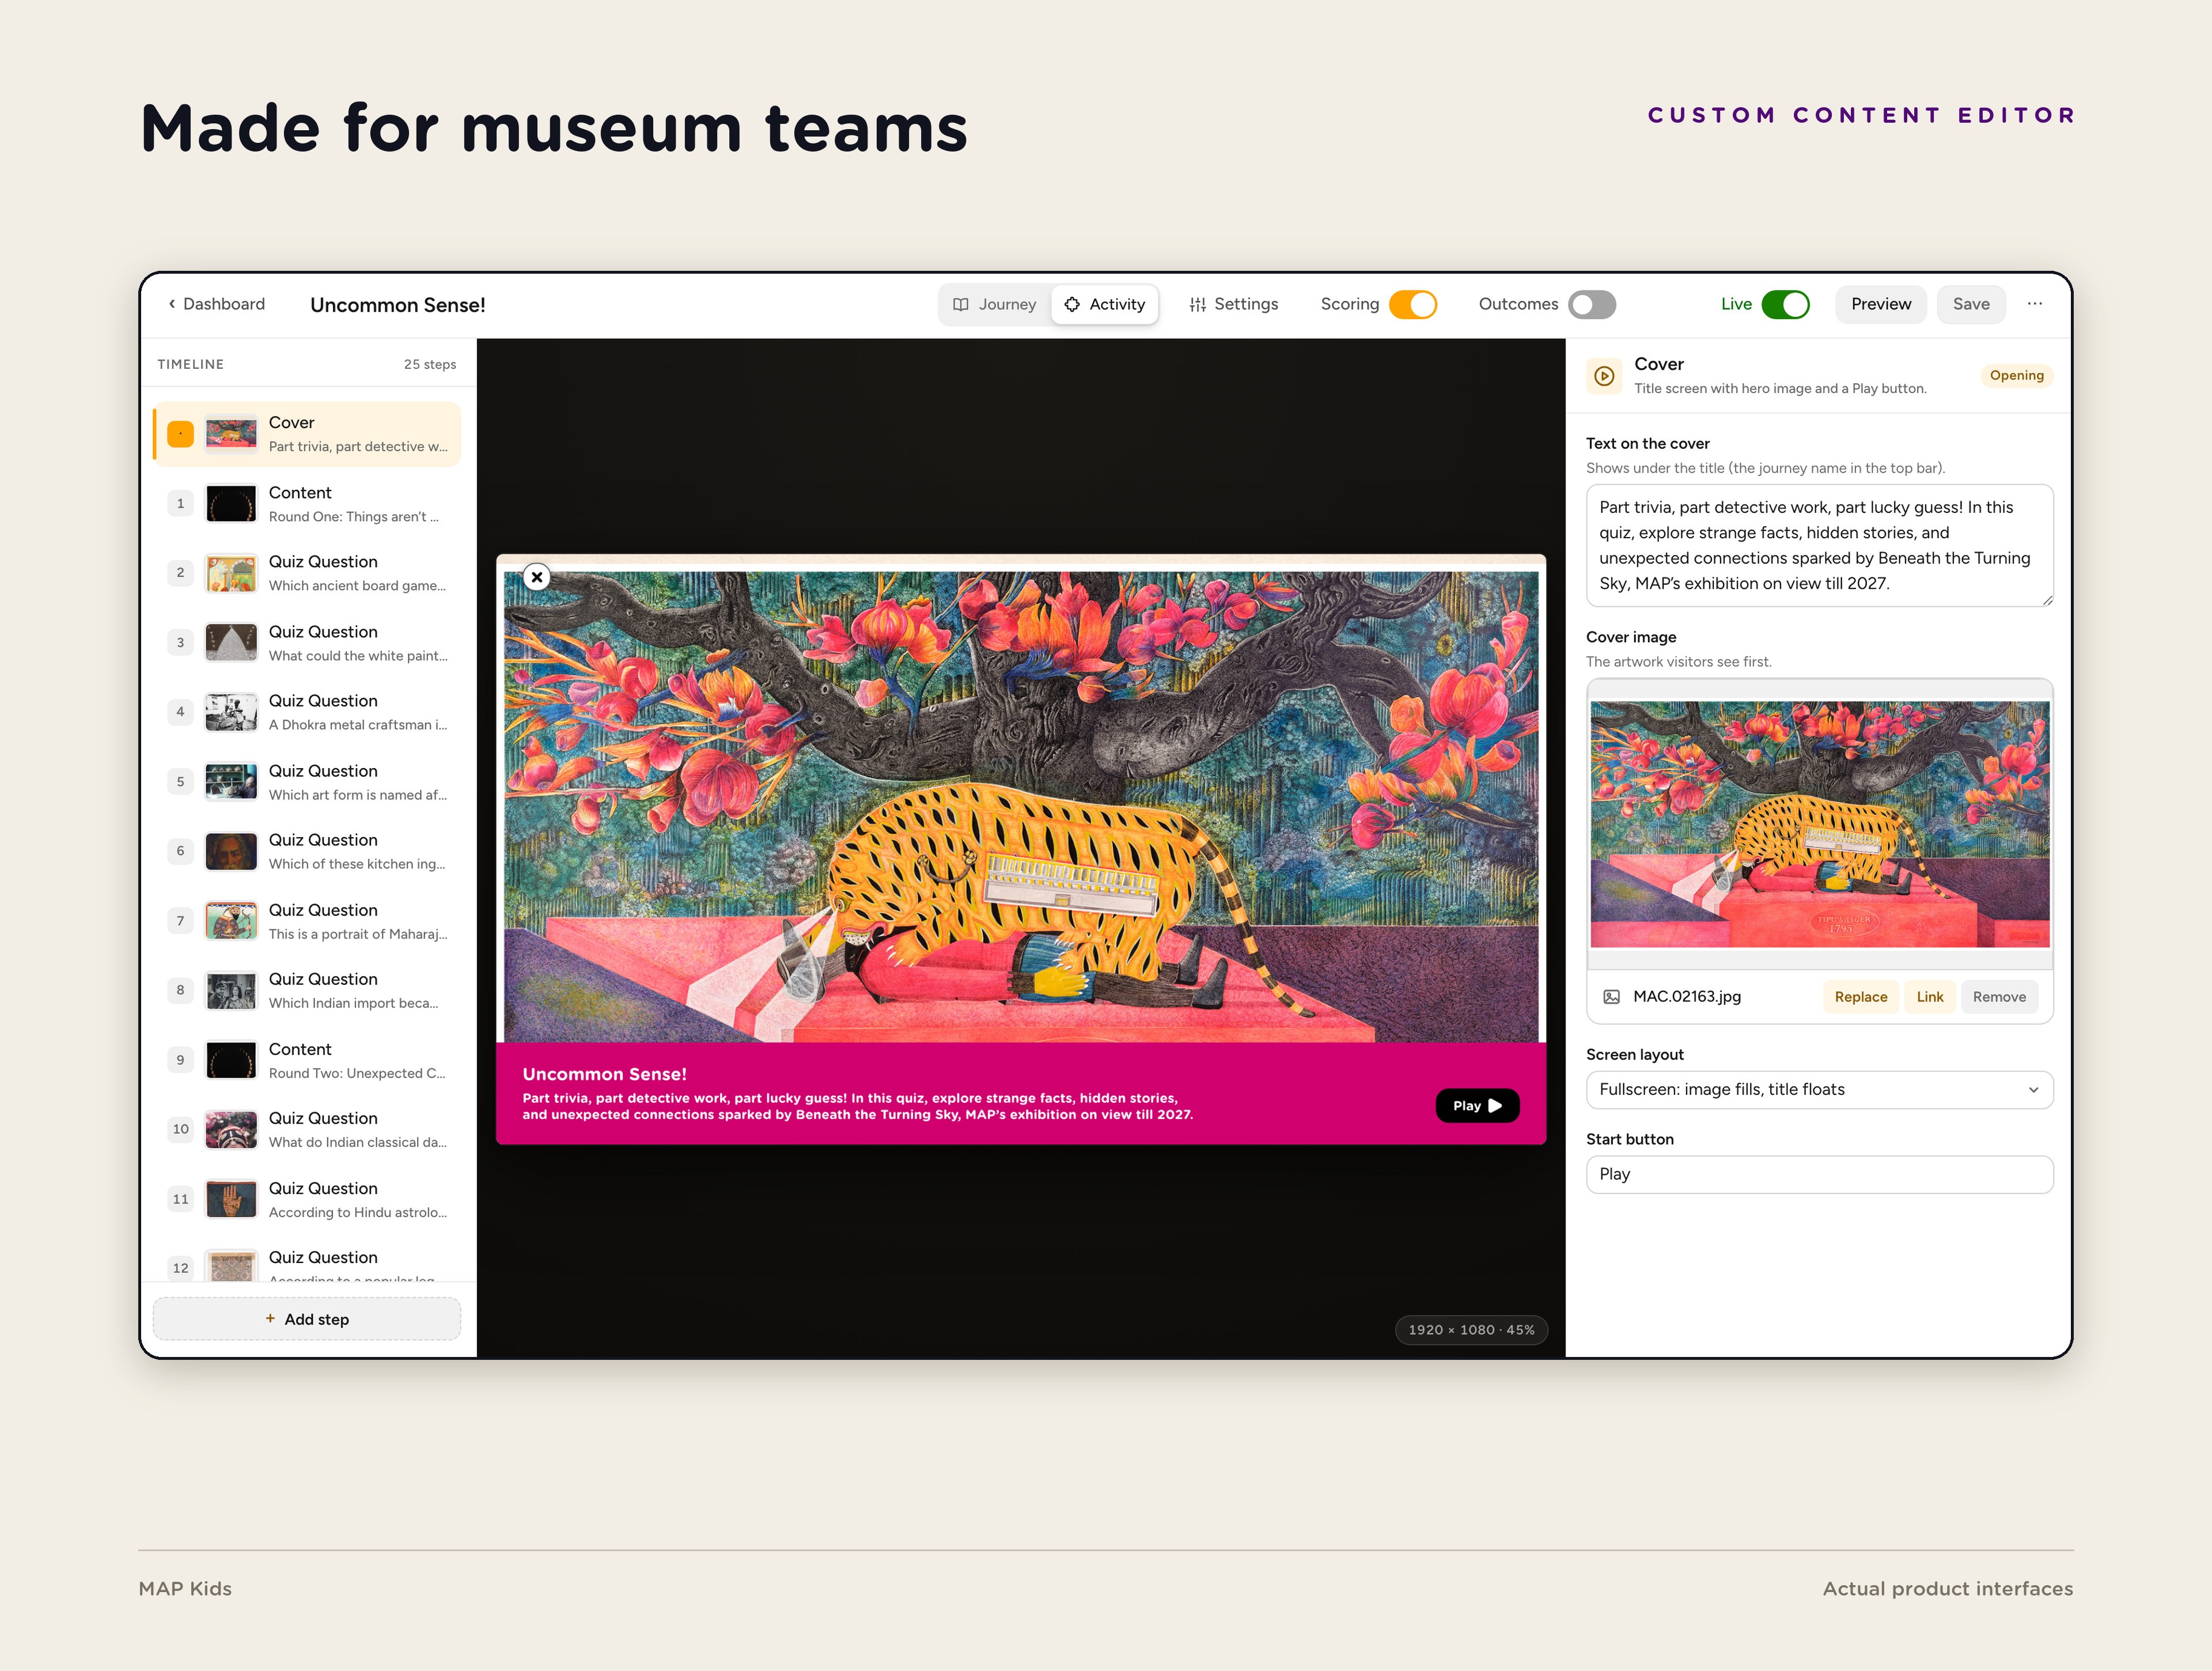Click the Add step button

pos(307,1319)
